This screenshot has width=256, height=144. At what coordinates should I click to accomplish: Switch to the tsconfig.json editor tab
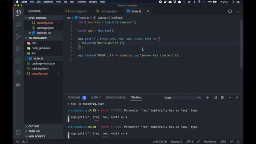click(x=76, y=11)
